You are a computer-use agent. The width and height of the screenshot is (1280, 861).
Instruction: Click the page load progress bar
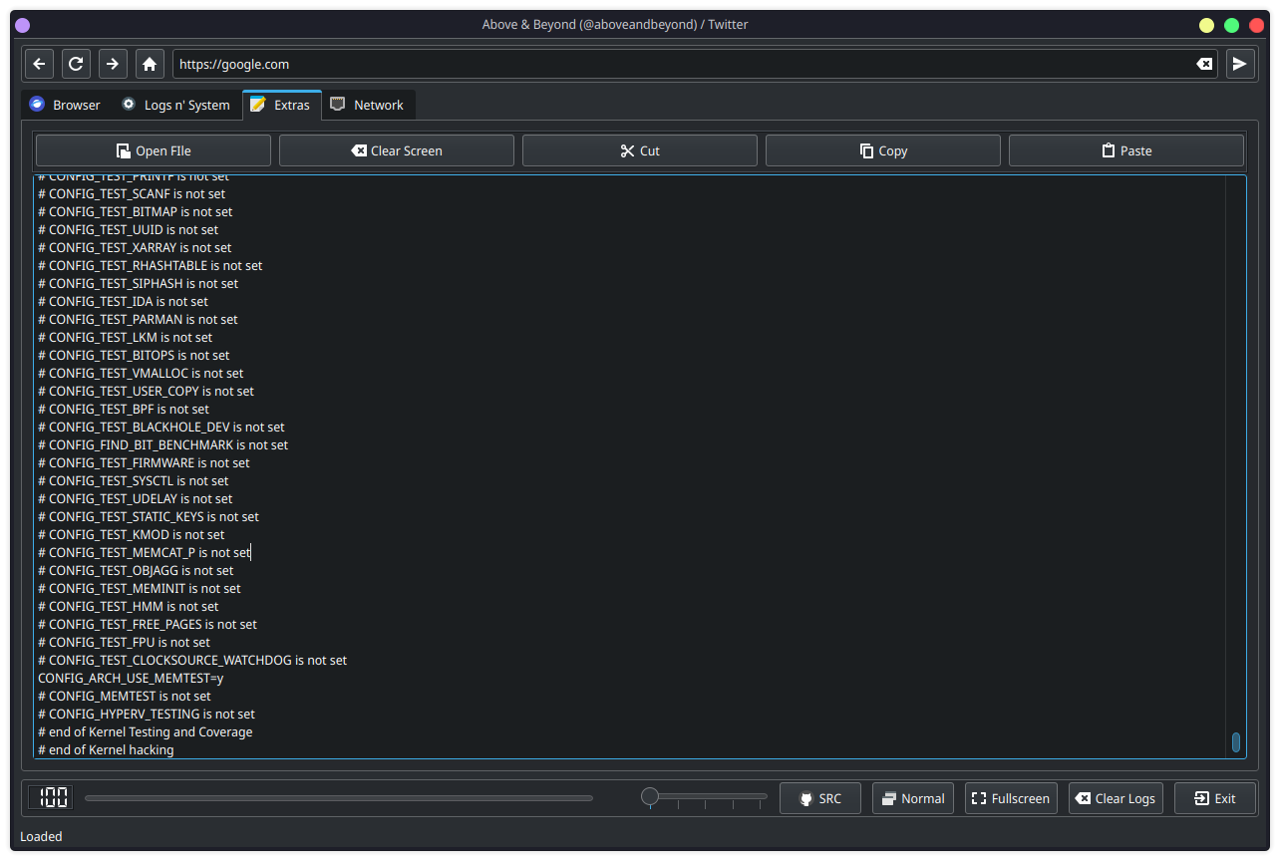(339, 798)
